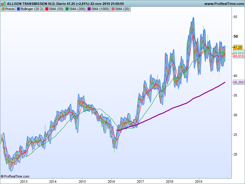Click the blue Bollinger color swatch

click(x=18, y=9)
